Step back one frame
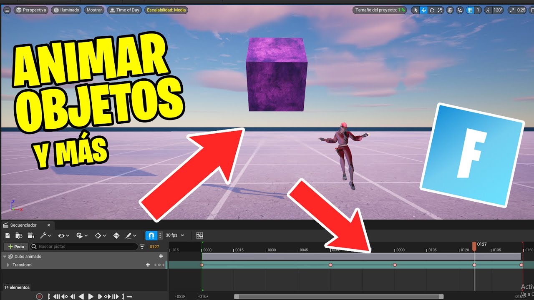The image size is (534, 300). tap(73, 297)
